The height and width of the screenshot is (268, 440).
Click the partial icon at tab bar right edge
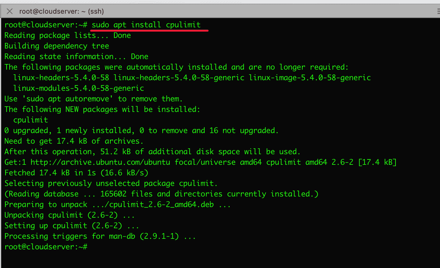[x=438, y=12]
